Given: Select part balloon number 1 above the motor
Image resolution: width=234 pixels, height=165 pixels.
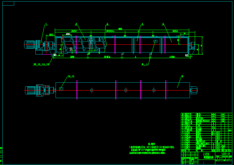Looking at the screenshot, I should [46, 24].
